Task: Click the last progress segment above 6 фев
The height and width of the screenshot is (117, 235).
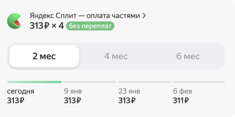Action: tap(199, 82)
